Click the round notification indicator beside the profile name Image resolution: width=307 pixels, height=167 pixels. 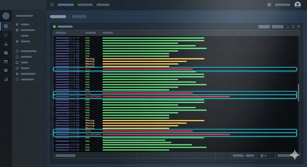tap(269, 4)
